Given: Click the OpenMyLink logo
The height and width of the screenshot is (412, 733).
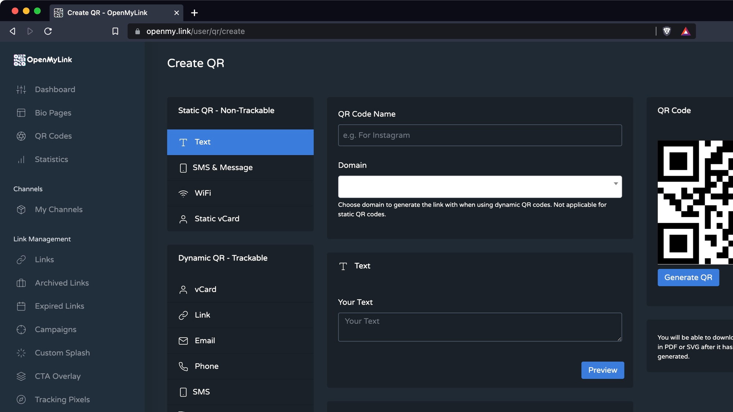Looking at the screenshot, I should 43,60.
